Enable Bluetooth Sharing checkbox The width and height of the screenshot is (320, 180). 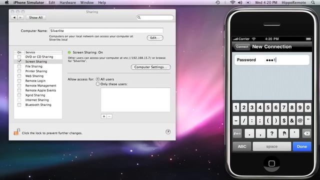tap(19, 104)
